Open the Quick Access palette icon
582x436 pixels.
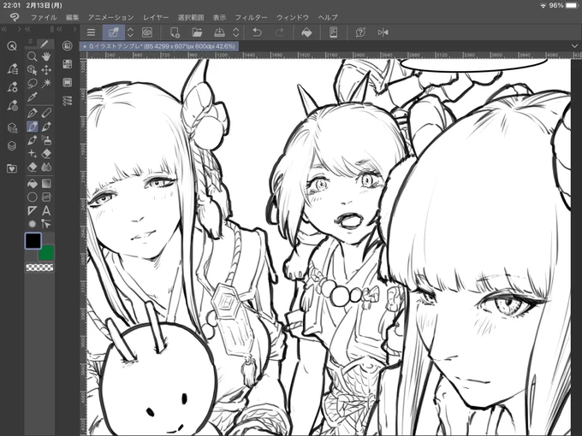coord(12,46)
